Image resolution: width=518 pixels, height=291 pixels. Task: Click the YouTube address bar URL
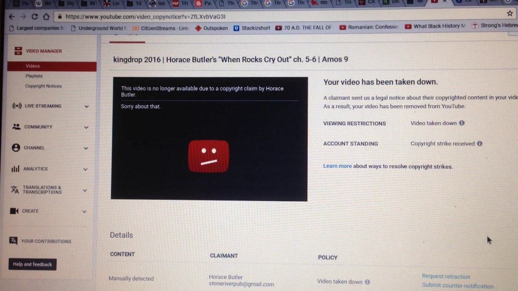(145, 17)
